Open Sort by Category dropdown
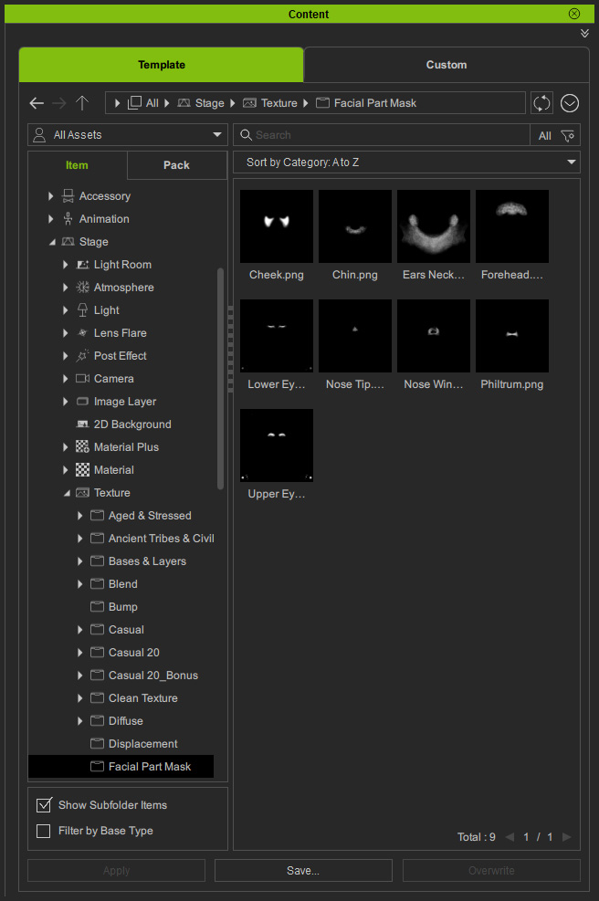Image resolution: width=599 pixels, height=901 pixels. [406, 162]
